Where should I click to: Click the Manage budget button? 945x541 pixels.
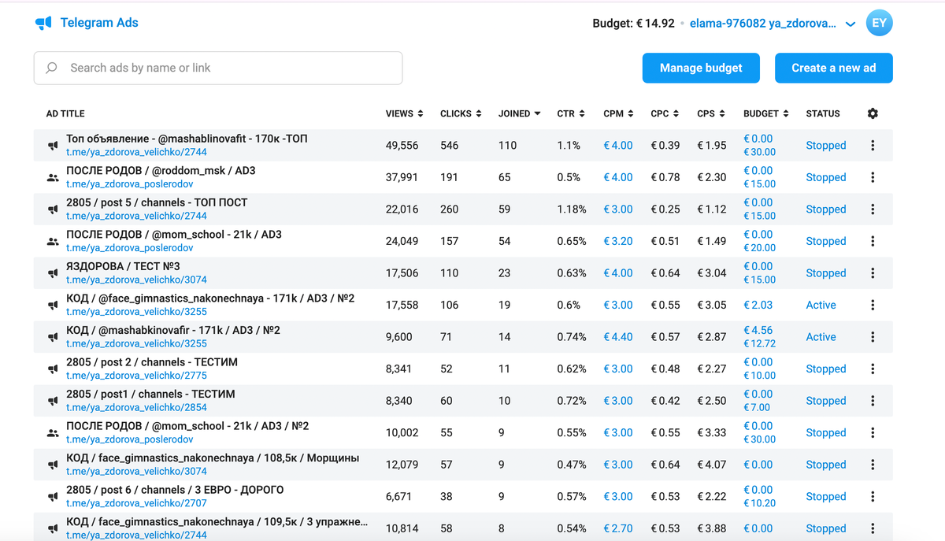point(701,68)
